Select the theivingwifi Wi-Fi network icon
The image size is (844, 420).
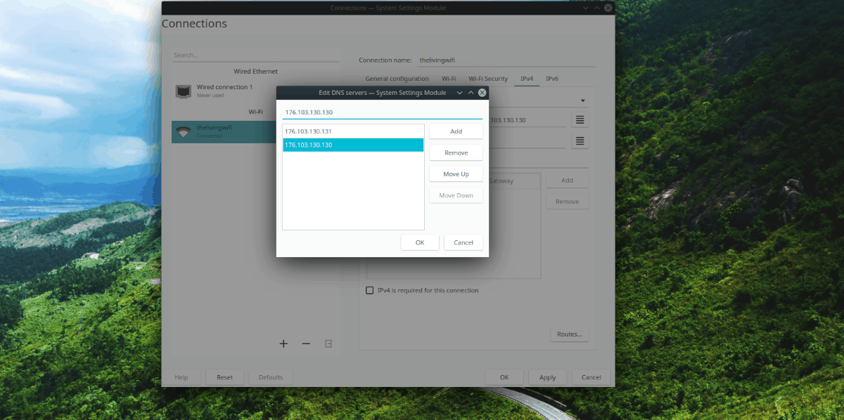tap(184, 131)
